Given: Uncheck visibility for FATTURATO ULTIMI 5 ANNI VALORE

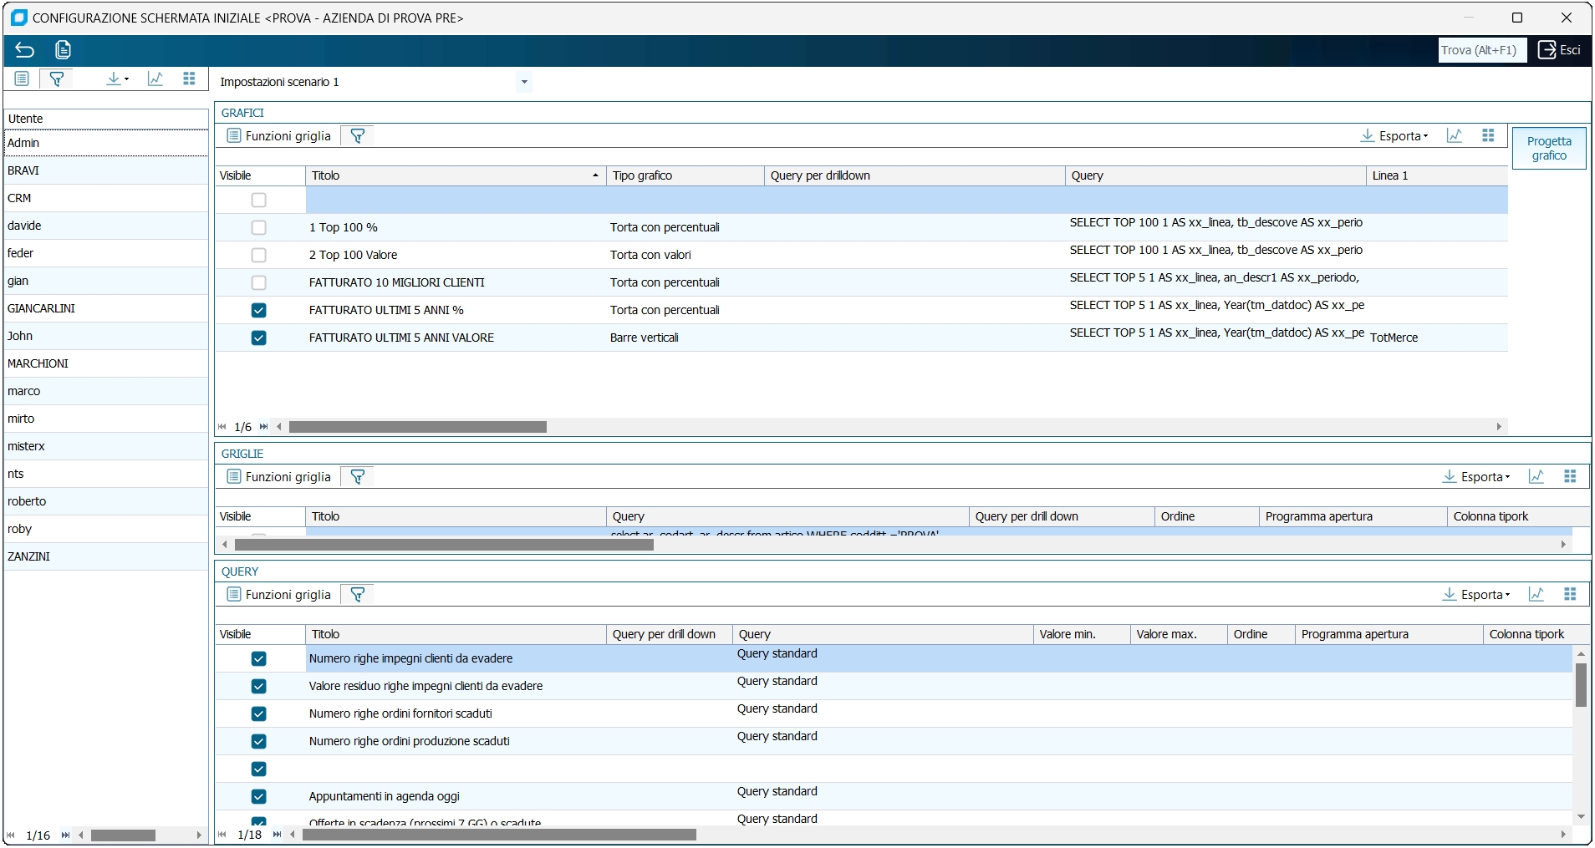Looking at the screenshot, I should click(259, 338).
